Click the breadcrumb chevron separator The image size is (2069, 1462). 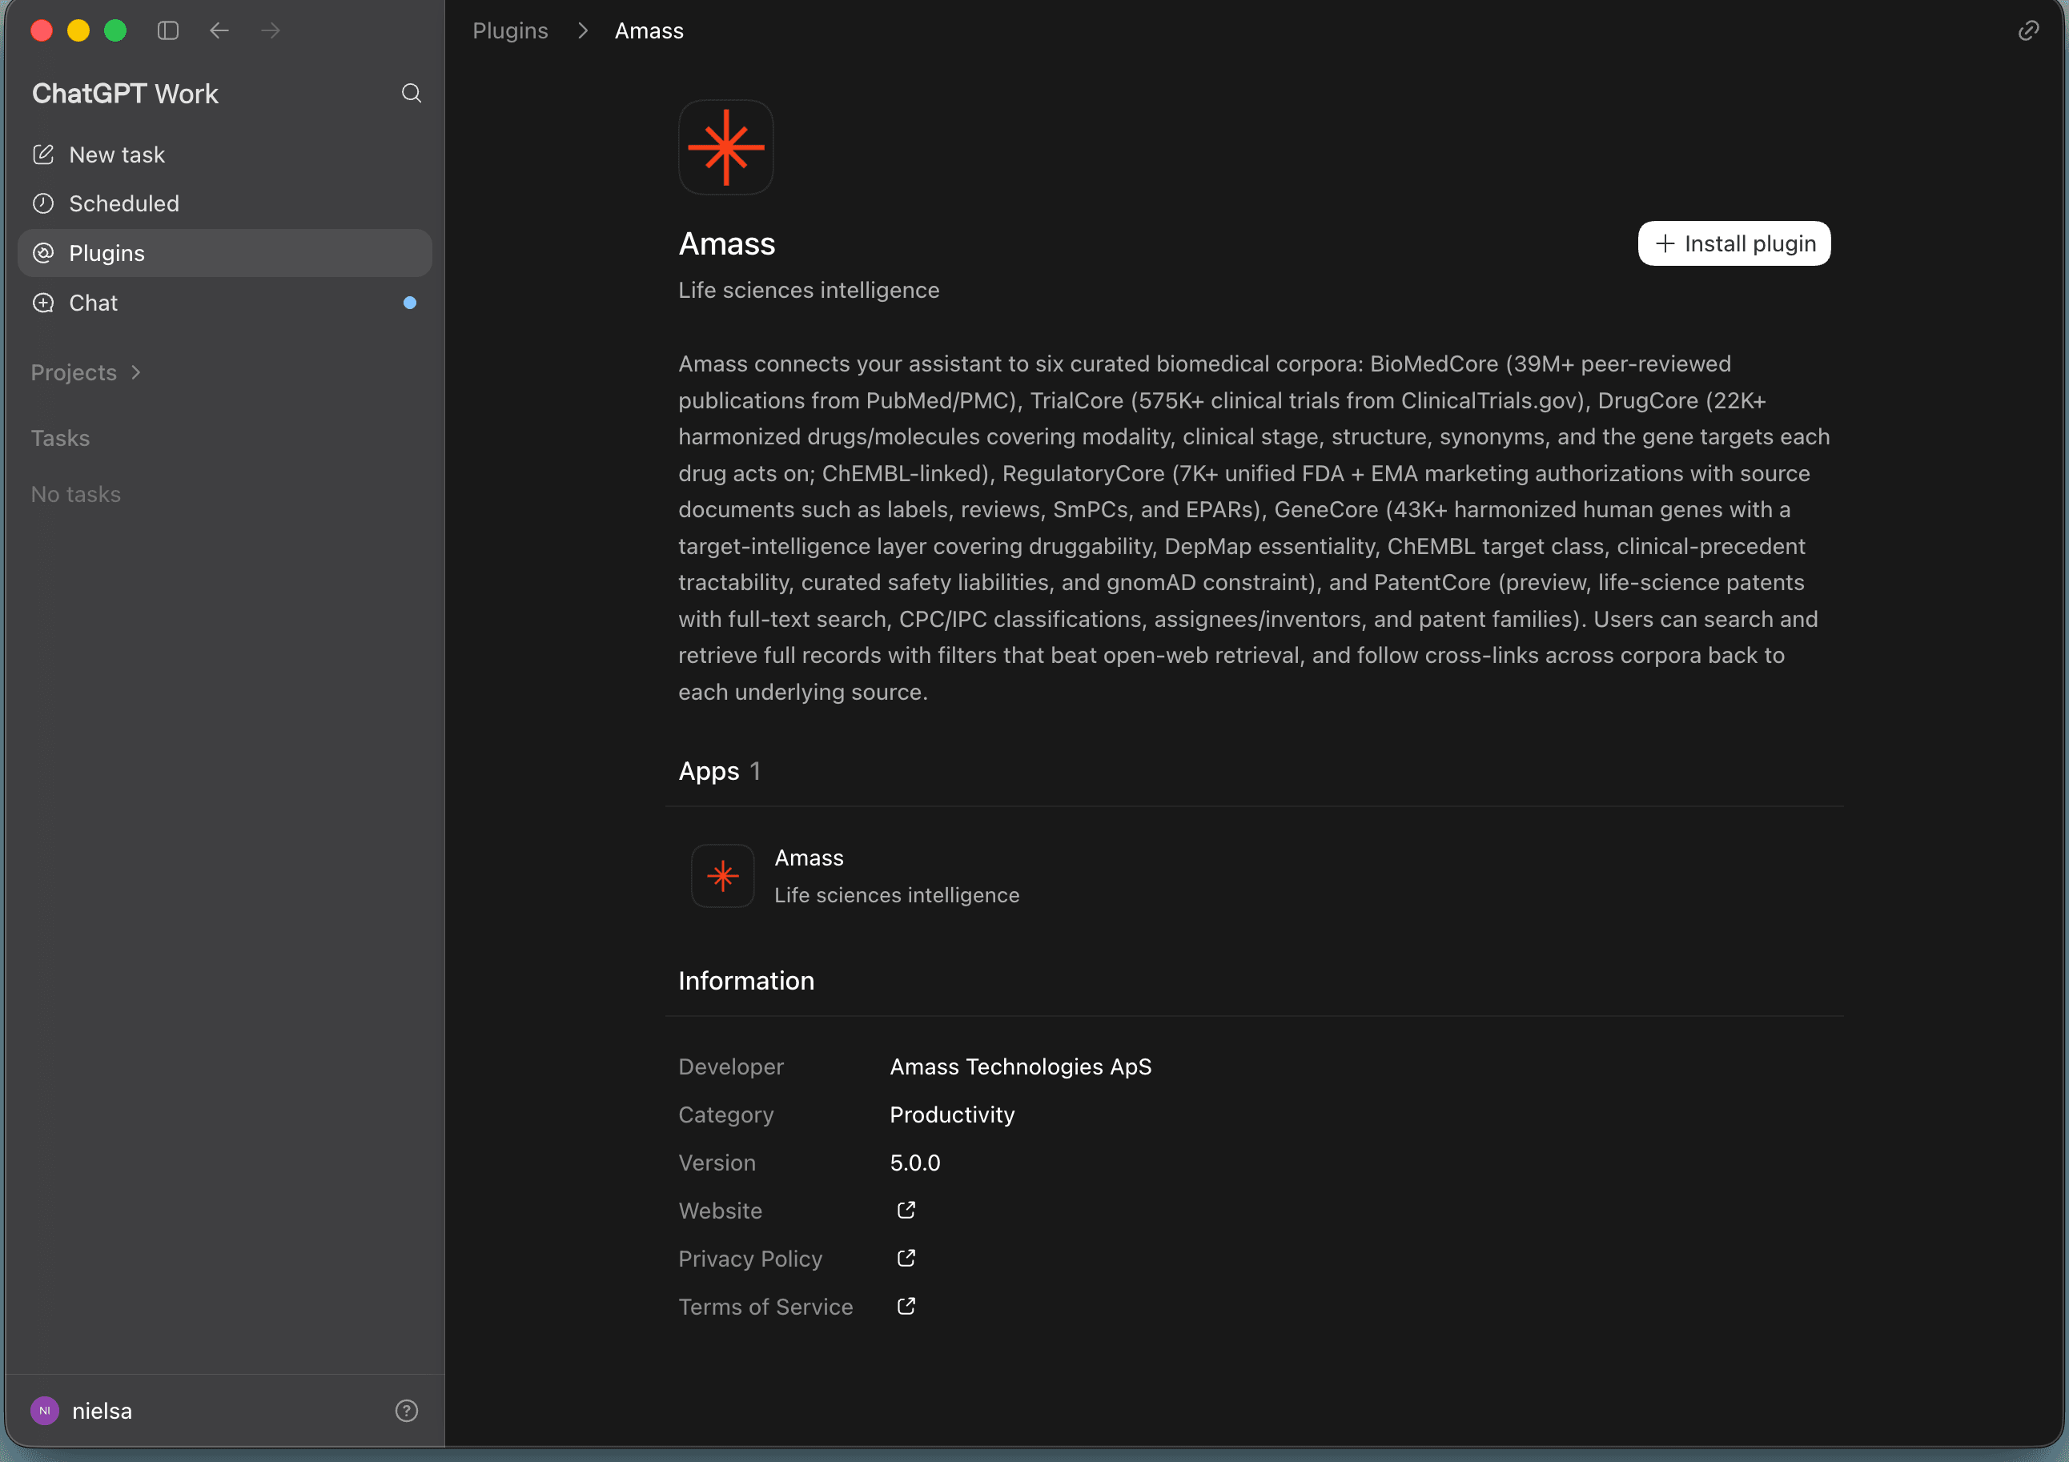(582, 30)
